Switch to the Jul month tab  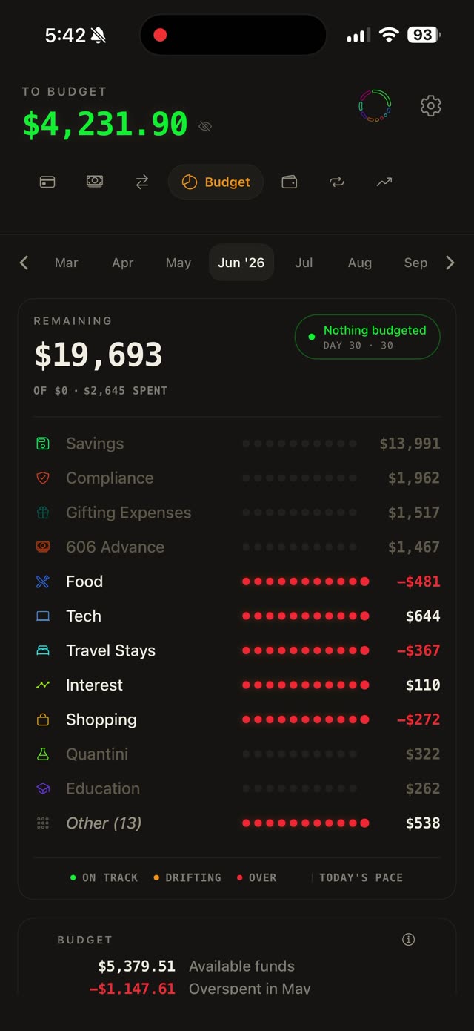click(x=304, y=263)
